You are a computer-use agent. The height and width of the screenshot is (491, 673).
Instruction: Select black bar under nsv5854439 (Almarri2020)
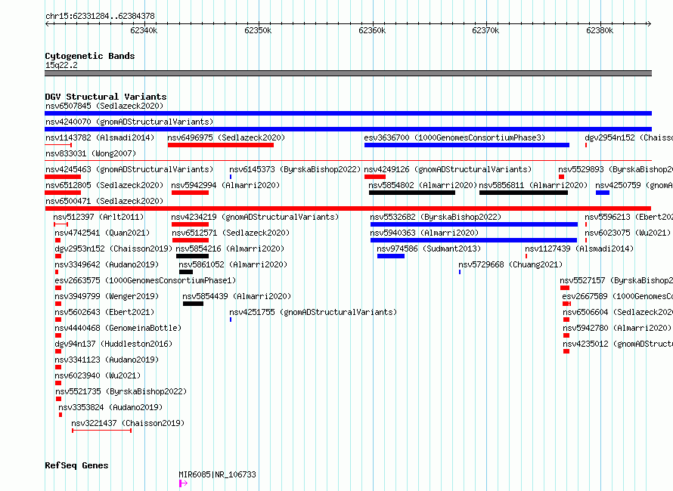coord(193,304)
